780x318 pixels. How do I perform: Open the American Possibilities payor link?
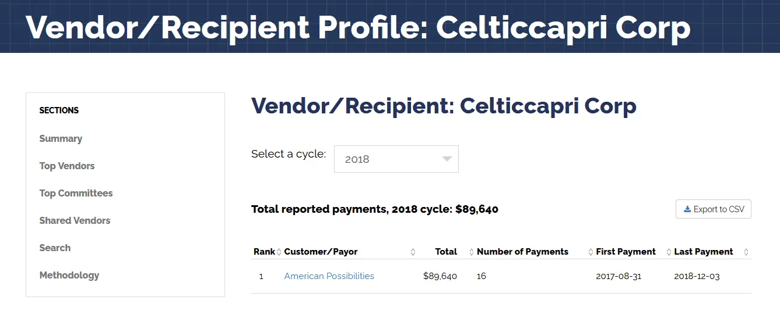pyautogui.click(x=329, y=276)
